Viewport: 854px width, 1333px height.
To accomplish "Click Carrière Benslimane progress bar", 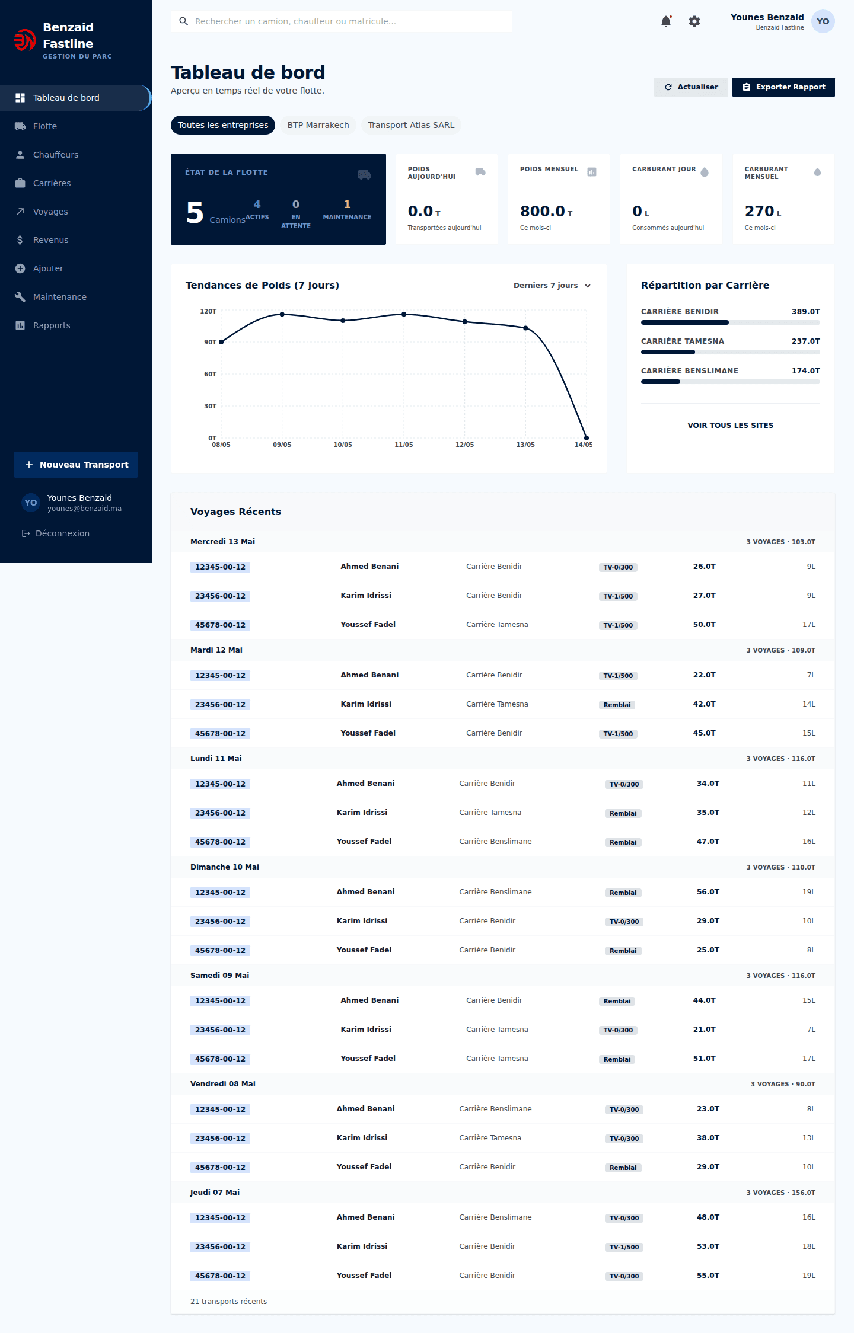I will click(x=730, y=382).
